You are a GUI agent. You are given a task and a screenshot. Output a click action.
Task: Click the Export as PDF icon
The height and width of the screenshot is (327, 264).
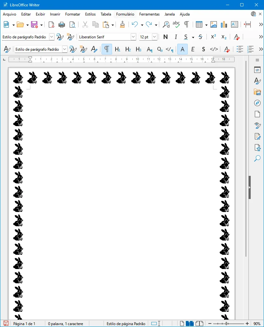click(x=51, y=25)
